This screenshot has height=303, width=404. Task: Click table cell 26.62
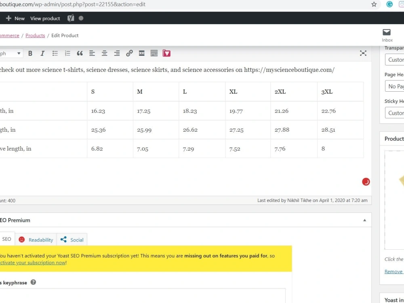click(x=202, y=130)
